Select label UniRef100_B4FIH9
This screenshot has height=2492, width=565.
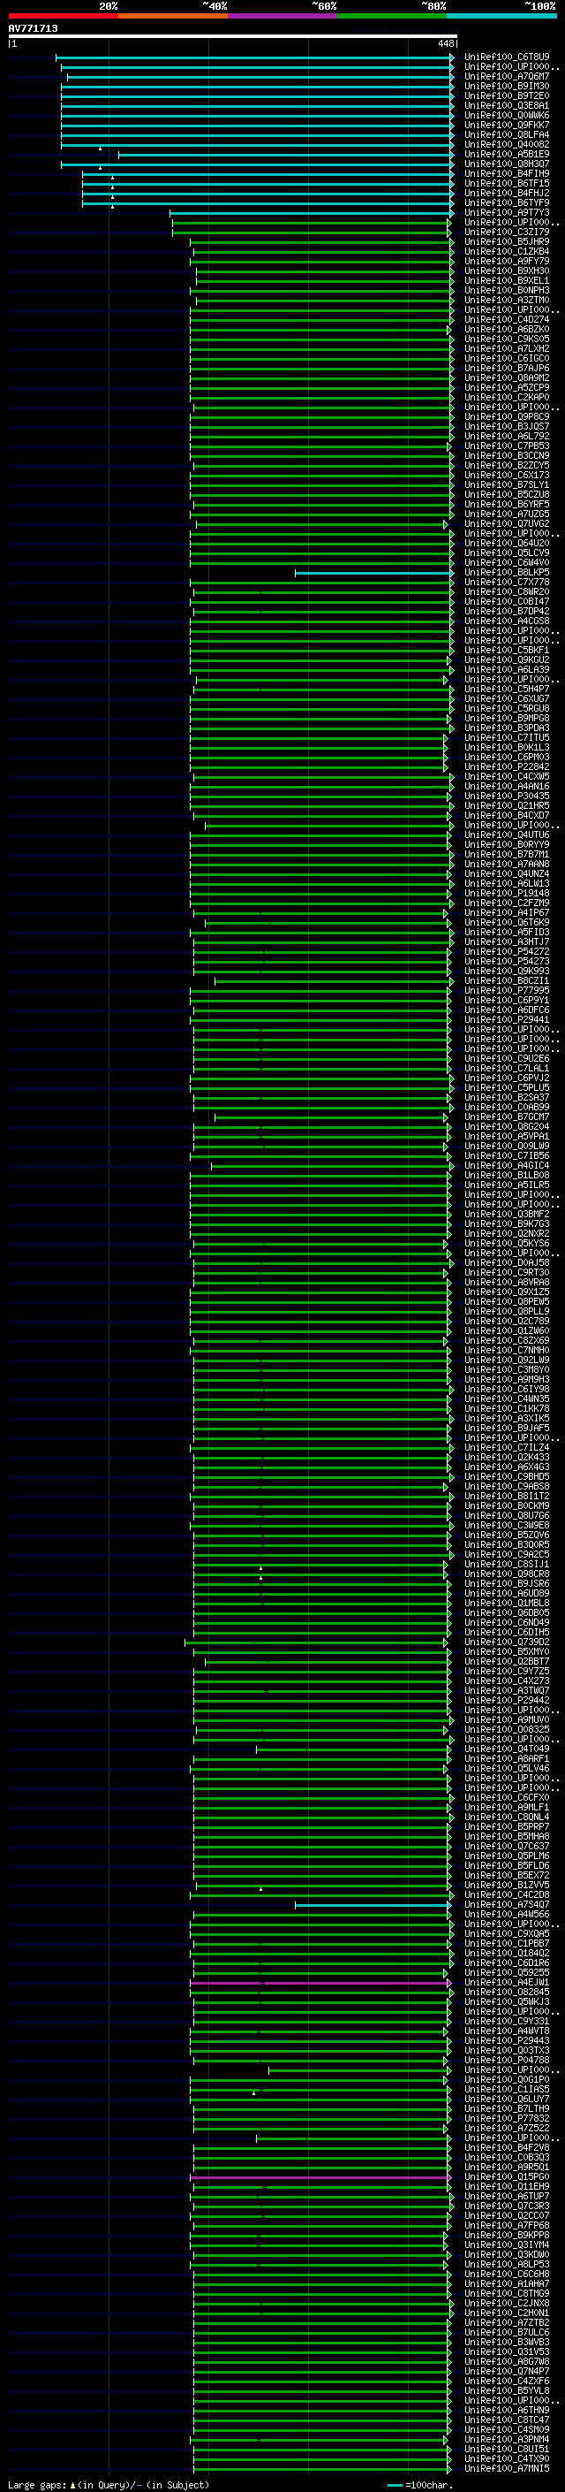tap(506, 174)
